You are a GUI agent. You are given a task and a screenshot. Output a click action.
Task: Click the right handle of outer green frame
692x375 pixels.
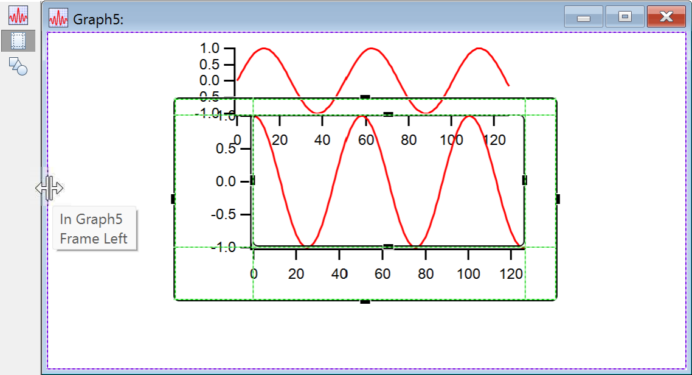pyautogui.click(x=558, y=199)
